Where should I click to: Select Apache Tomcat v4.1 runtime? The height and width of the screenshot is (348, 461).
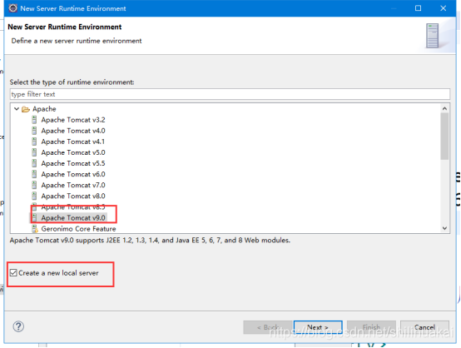click(72, 142)
